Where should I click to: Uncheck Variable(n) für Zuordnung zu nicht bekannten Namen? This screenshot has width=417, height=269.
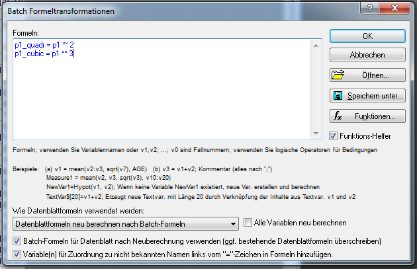(x=18, y=254)
